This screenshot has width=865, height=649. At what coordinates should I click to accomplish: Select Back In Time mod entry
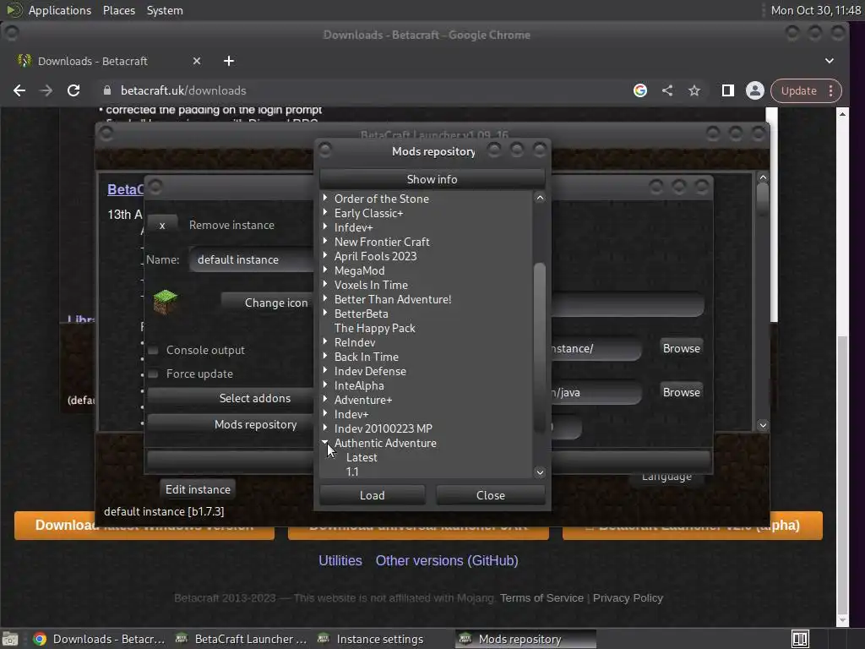367,357
